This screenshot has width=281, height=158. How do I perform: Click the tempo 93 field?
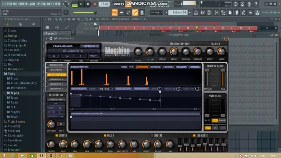click(104, 4)
